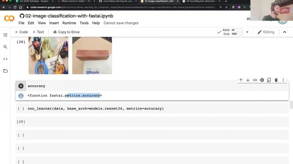Click the function fastai.metrics.accuracy output text

(65, 95)
